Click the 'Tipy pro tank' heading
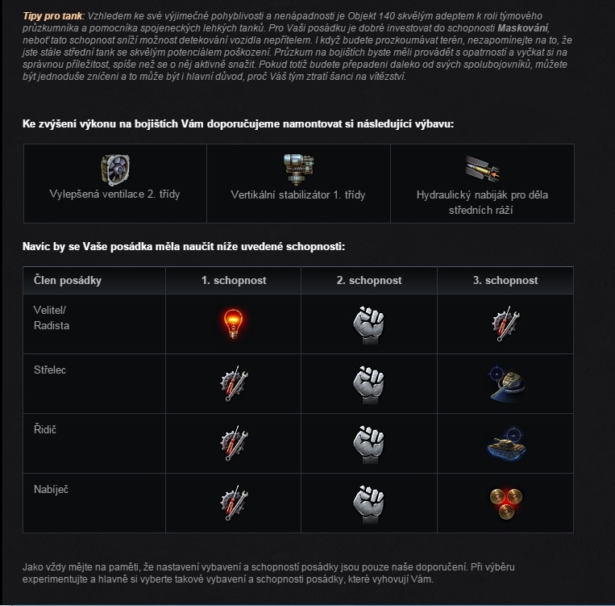This screenshot has width=615, height=606. tap(52, 15)
